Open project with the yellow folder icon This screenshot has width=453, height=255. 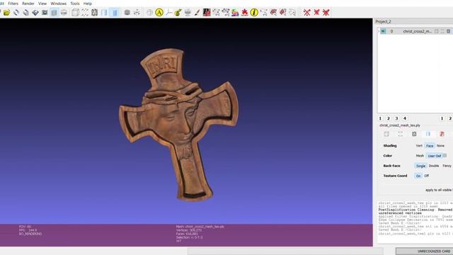(6, 13)
